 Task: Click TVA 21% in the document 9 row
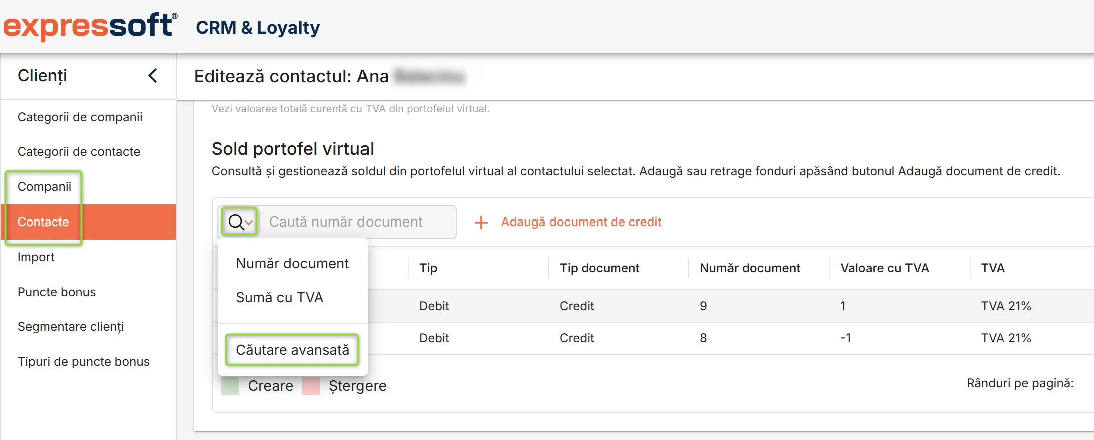click(1006, 306)
